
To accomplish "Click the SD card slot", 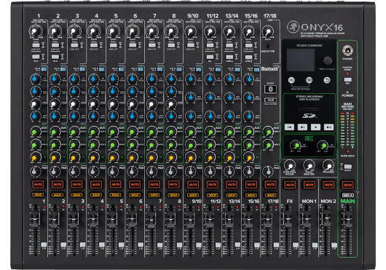I will (x=309, y=109).
